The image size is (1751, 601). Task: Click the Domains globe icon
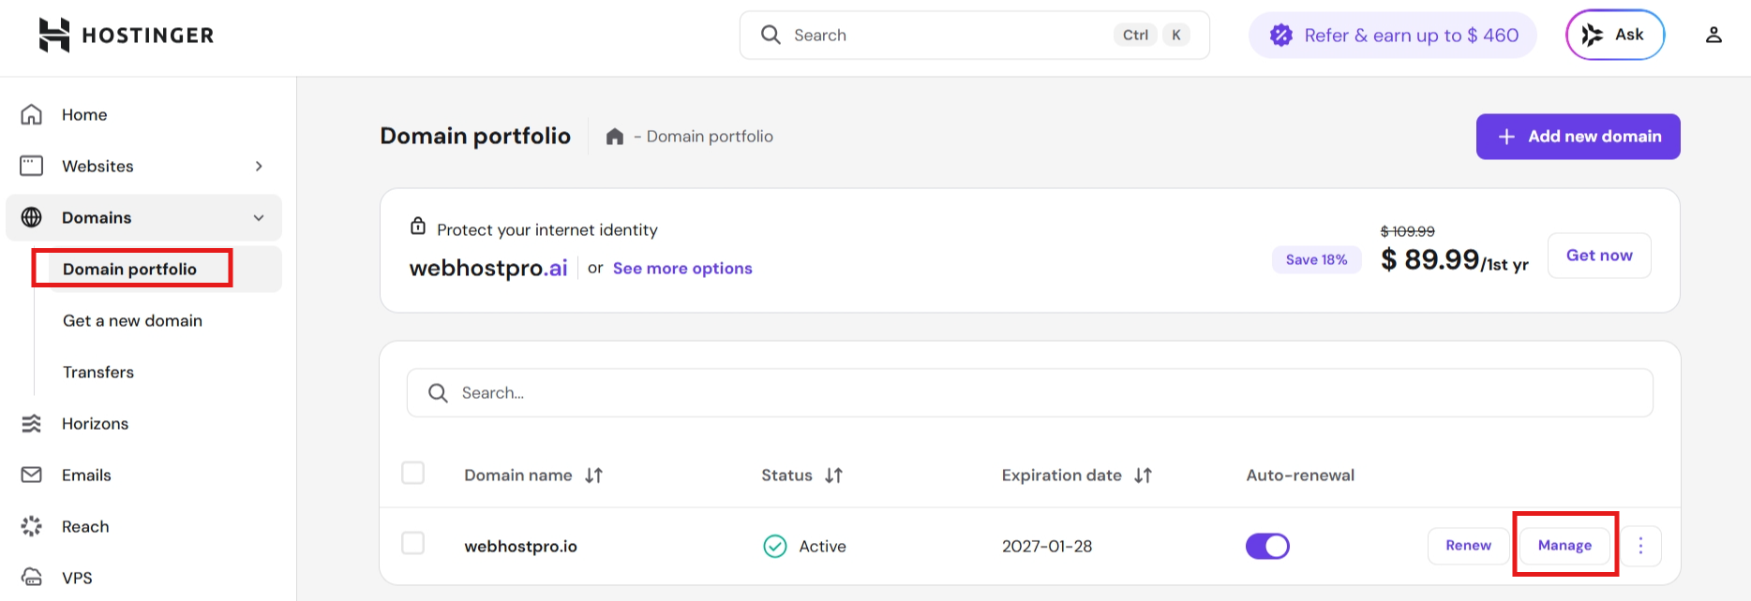[x=31, y=217]
